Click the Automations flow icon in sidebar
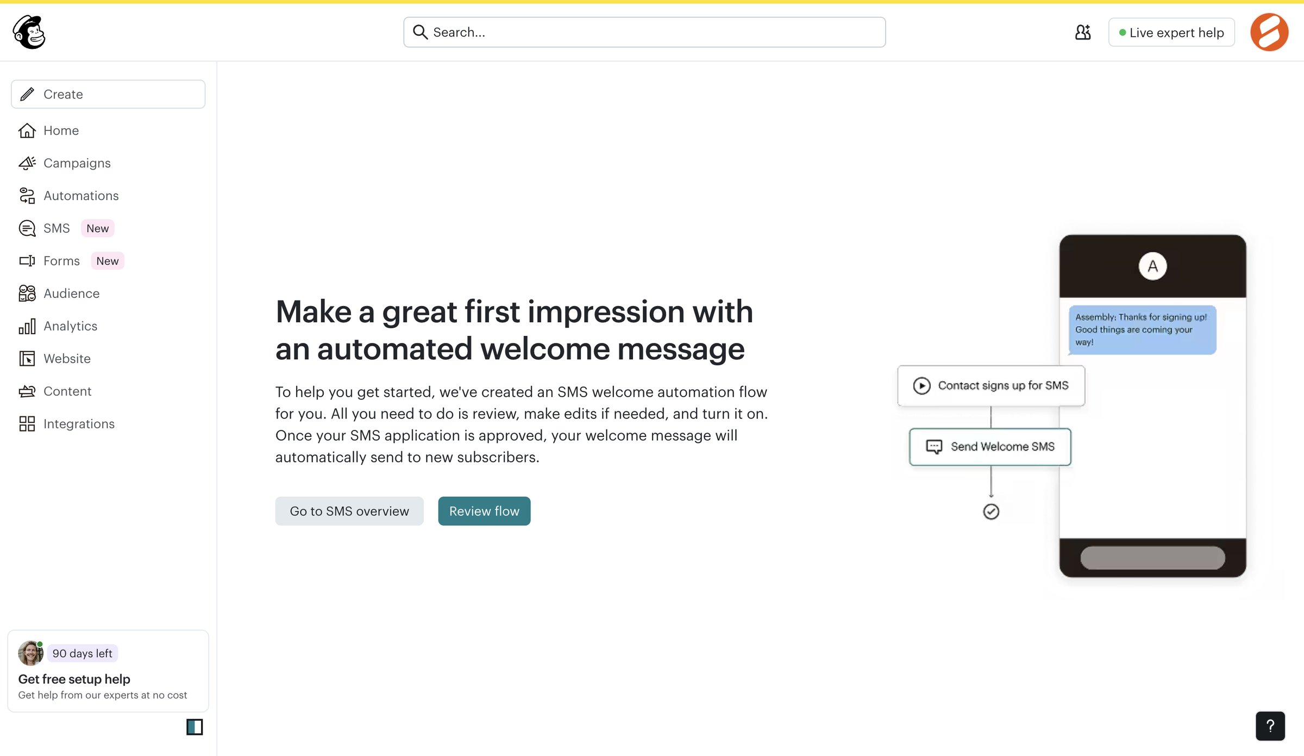The height and width of the screenshot is (756, 1304). pyautogui.click(x=27, y=196)
